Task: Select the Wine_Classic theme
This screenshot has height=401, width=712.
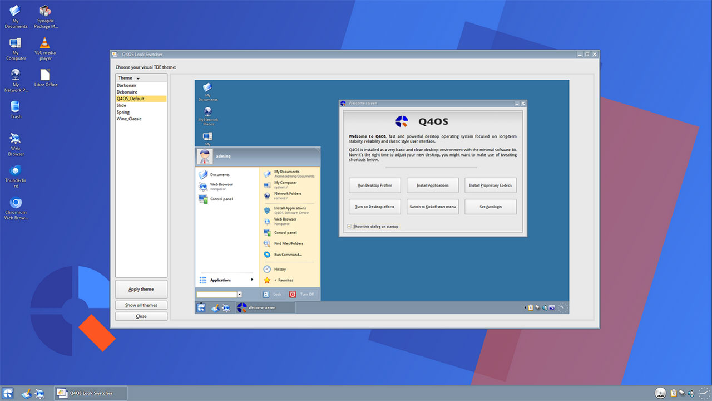Action: click(x=141, y=119)
